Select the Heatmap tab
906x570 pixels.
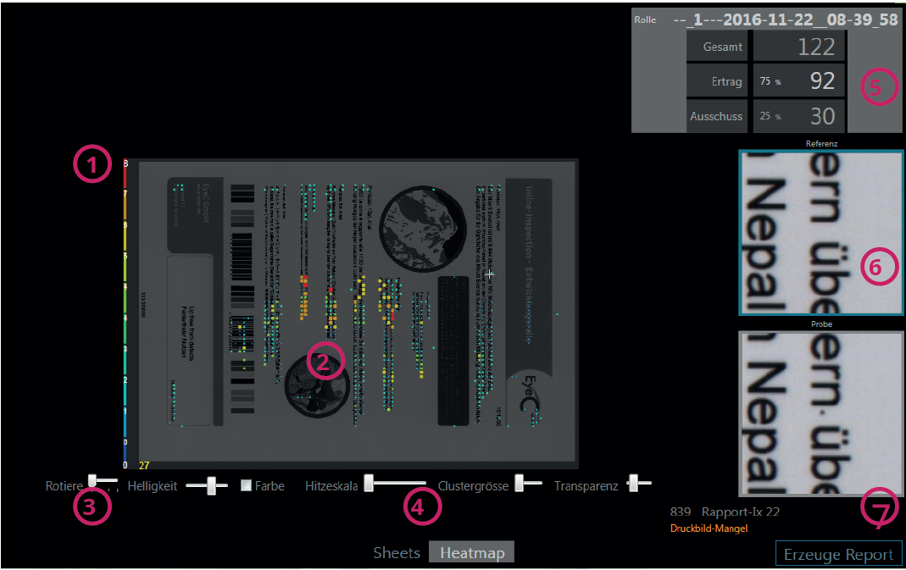(x=471, y=552)
